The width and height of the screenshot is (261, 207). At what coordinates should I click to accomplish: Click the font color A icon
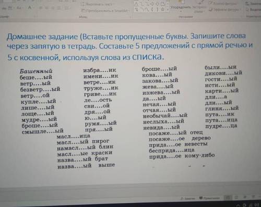30,7
